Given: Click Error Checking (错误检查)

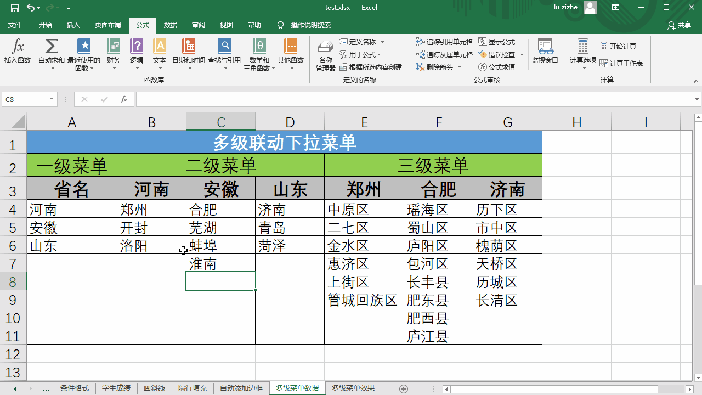Looking at the screenshot, I should [497, 54].
